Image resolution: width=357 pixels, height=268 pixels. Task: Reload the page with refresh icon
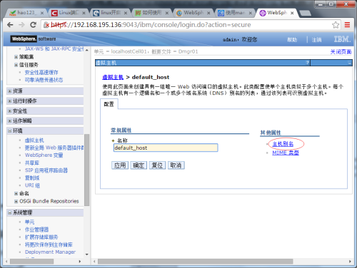click(x=33, y=25)
